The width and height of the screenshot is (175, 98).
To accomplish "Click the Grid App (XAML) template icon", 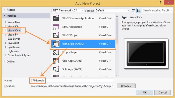I will pyautogui.click(x=56, y=61).
